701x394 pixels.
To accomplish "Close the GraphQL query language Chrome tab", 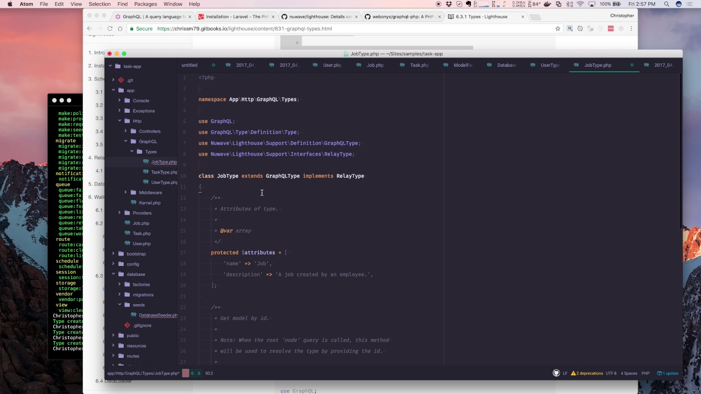I will click(x=189, y=16).
